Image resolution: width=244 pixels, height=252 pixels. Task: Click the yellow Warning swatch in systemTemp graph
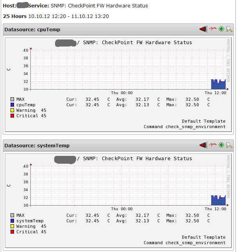click(x=12, y=226)
